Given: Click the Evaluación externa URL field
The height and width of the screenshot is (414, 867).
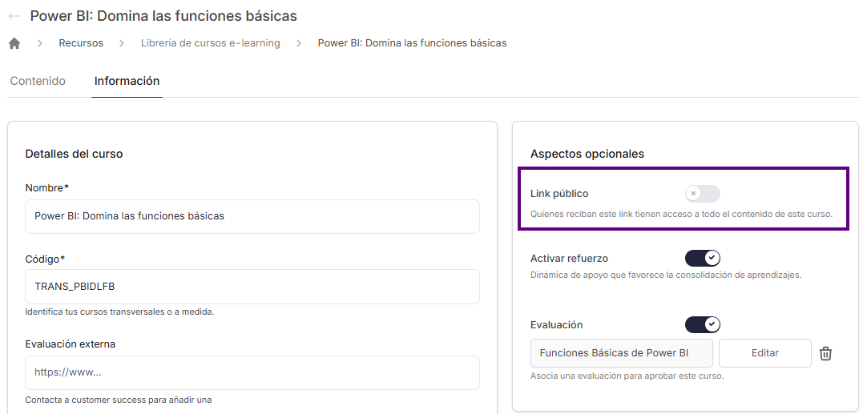Looking at the screenshot, I should (252, 372).
